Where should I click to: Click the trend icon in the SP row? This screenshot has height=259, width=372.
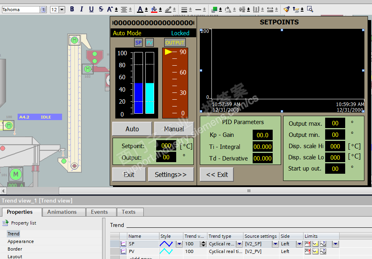[123, 244]
